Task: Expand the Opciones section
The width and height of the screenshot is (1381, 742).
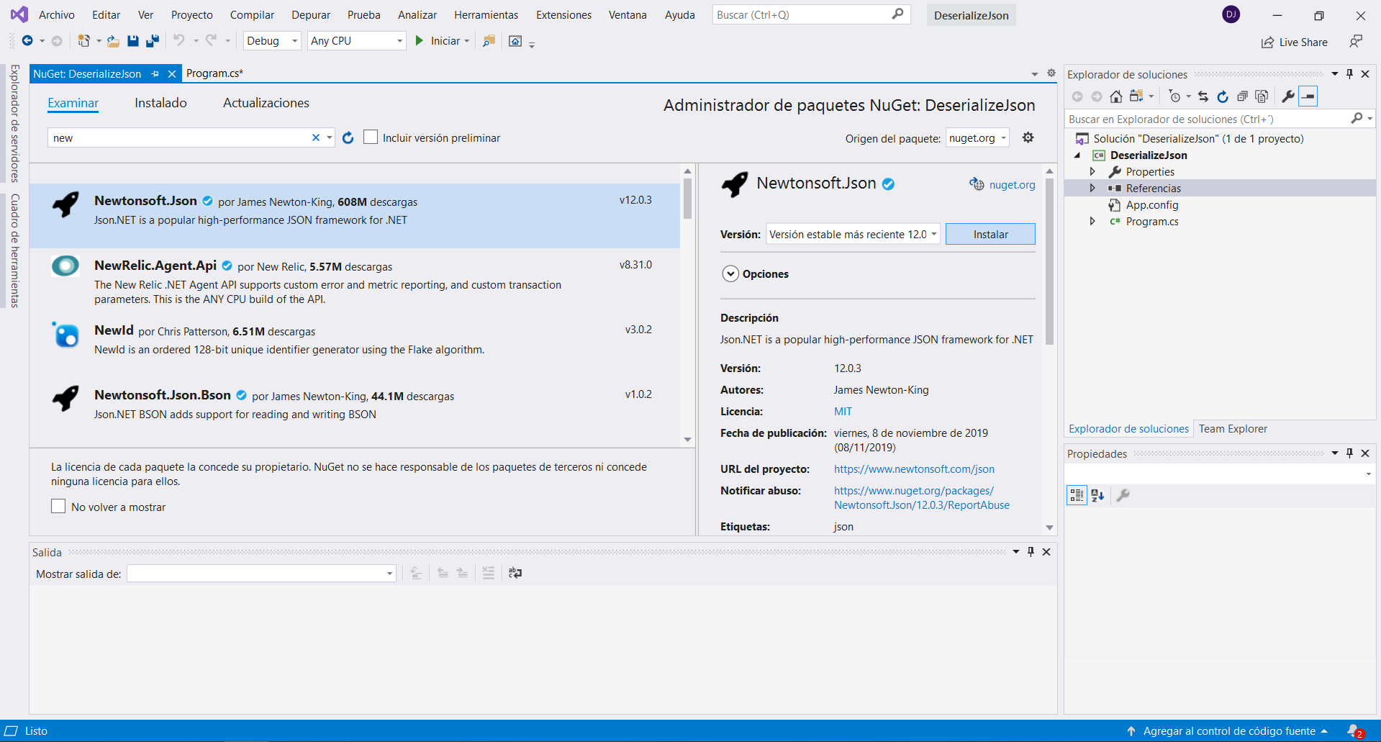Action: (x=730, y=274)
